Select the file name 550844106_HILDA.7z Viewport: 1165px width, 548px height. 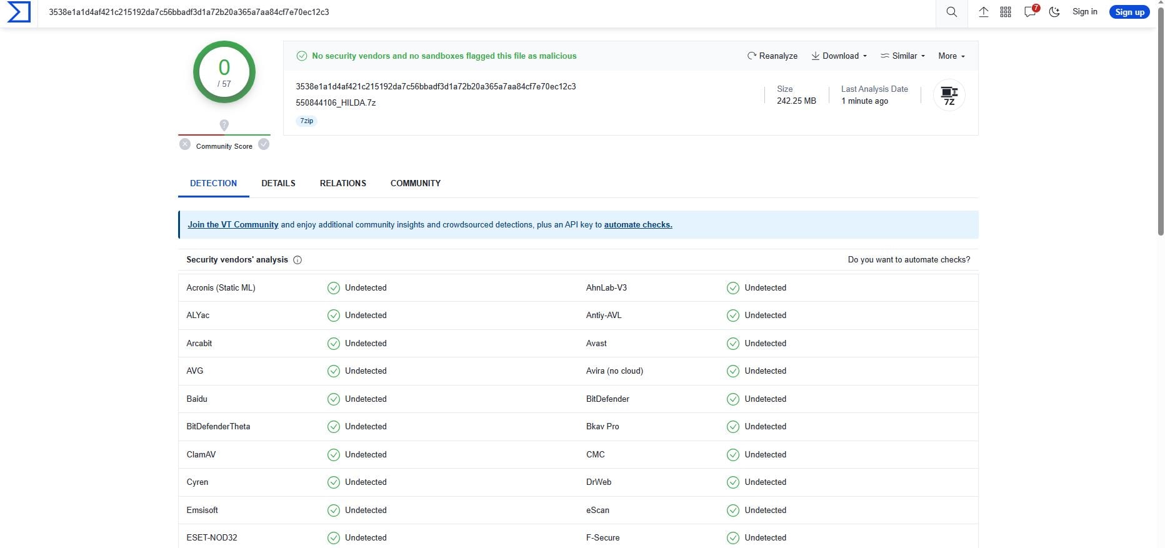(336, 102)
